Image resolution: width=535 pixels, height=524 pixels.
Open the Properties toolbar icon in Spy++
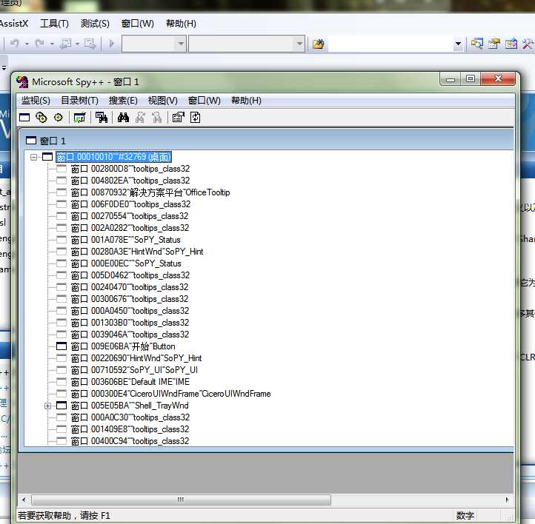pos(178,118)
